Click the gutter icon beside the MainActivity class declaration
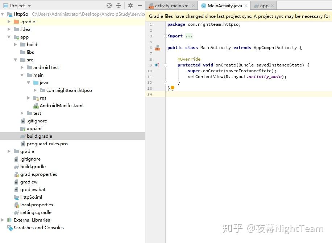 point(157,48)
